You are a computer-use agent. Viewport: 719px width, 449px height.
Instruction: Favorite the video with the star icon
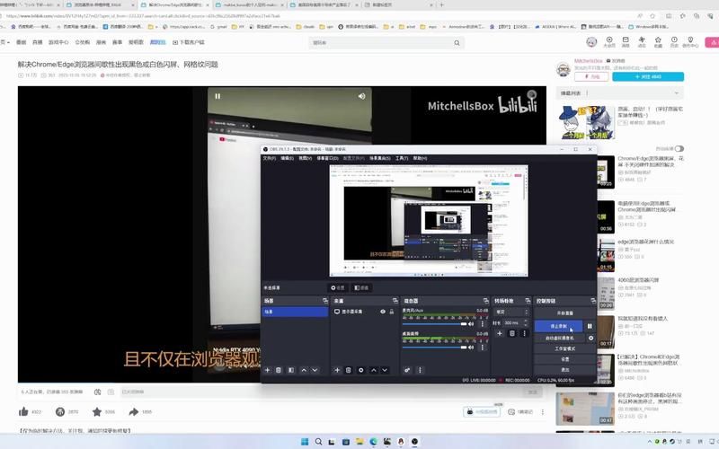pyautogui.click(x=97, y=412)
